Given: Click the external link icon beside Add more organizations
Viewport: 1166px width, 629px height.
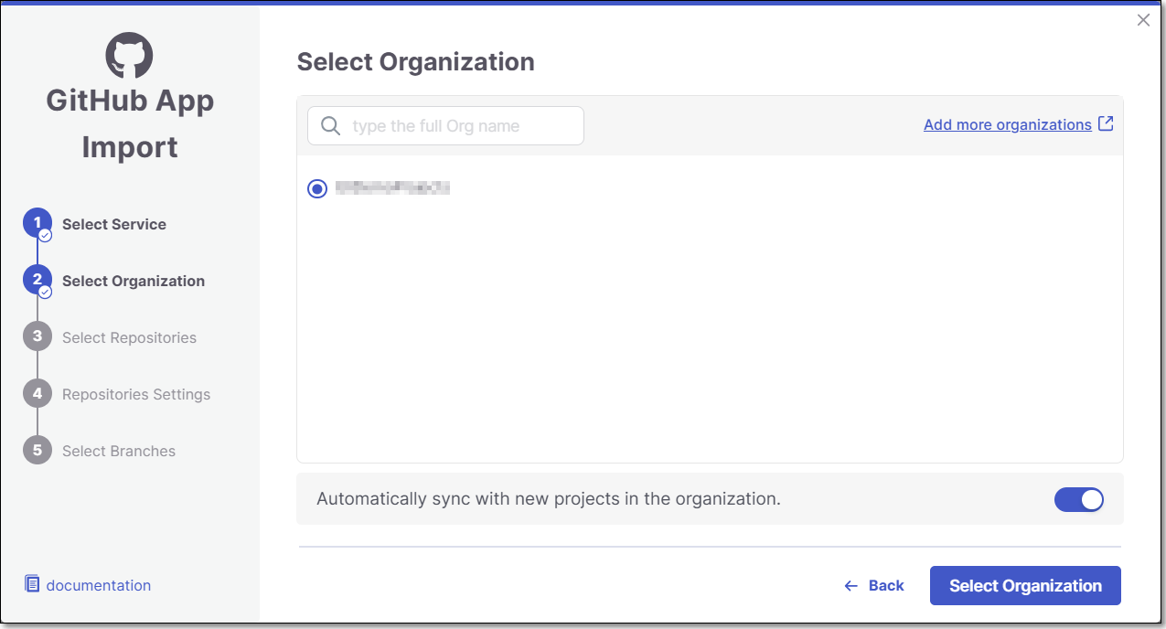Looking at the screenshot, I should (x=1106, y=123).
